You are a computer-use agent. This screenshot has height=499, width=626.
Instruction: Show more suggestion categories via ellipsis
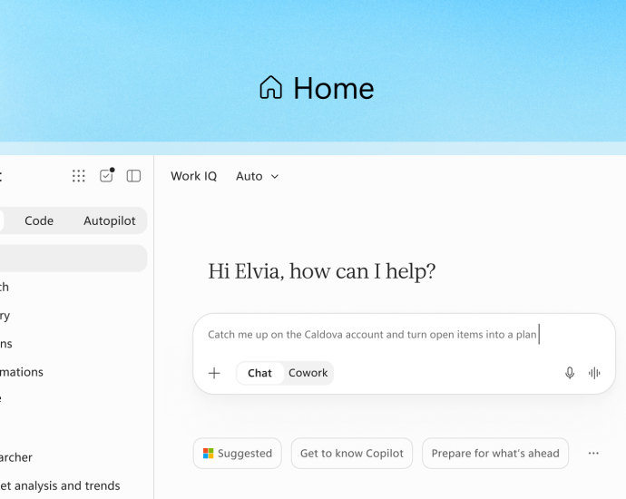click(x=593, y=453)
